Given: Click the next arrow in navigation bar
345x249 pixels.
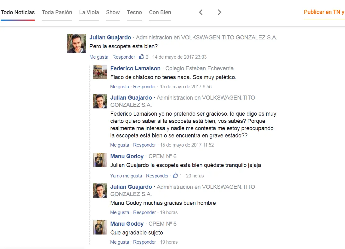Looking at the screenshot, I should coord(219,12).
